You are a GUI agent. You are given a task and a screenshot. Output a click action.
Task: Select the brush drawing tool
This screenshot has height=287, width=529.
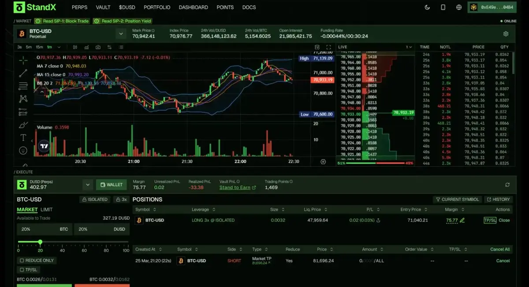23,125
